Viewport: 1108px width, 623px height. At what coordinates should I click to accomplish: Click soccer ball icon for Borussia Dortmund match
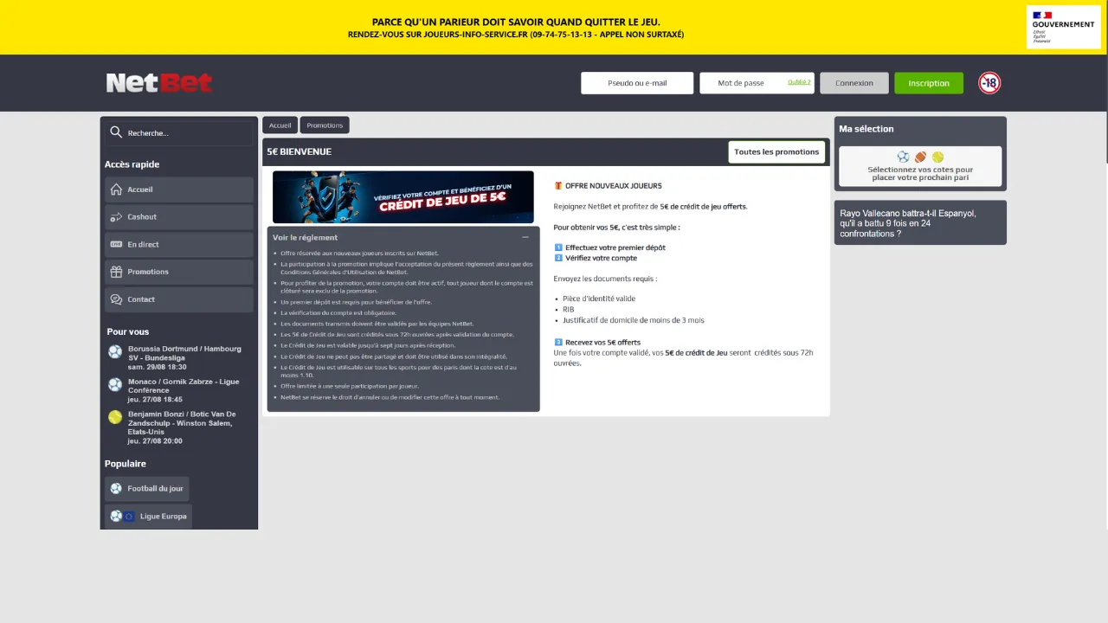115,352
